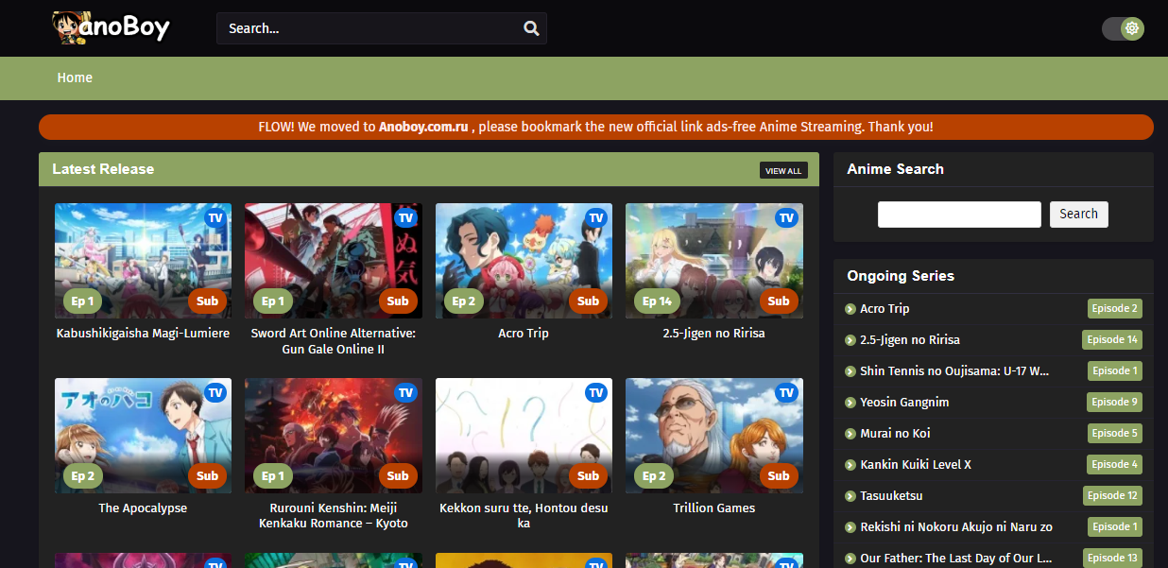The image size is (1168, 568).
Task: Open Shin Tennis no Oujisama ongoing entry
Action: click(x=954, y=371)
